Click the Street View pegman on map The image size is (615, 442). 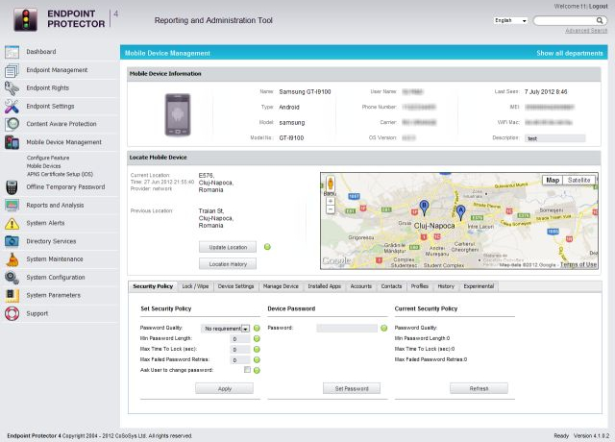[331, 184]
